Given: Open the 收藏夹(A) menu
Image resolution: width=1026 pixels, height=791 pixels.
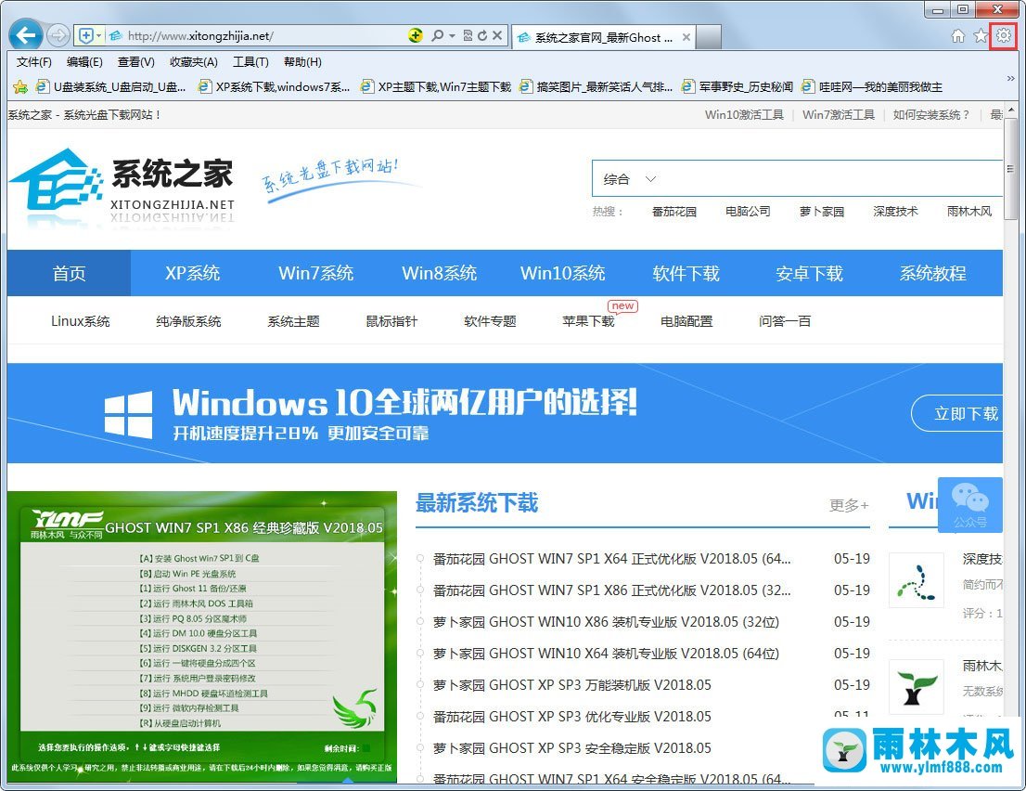Looking at the screenshot, I should tap(194, 61).
